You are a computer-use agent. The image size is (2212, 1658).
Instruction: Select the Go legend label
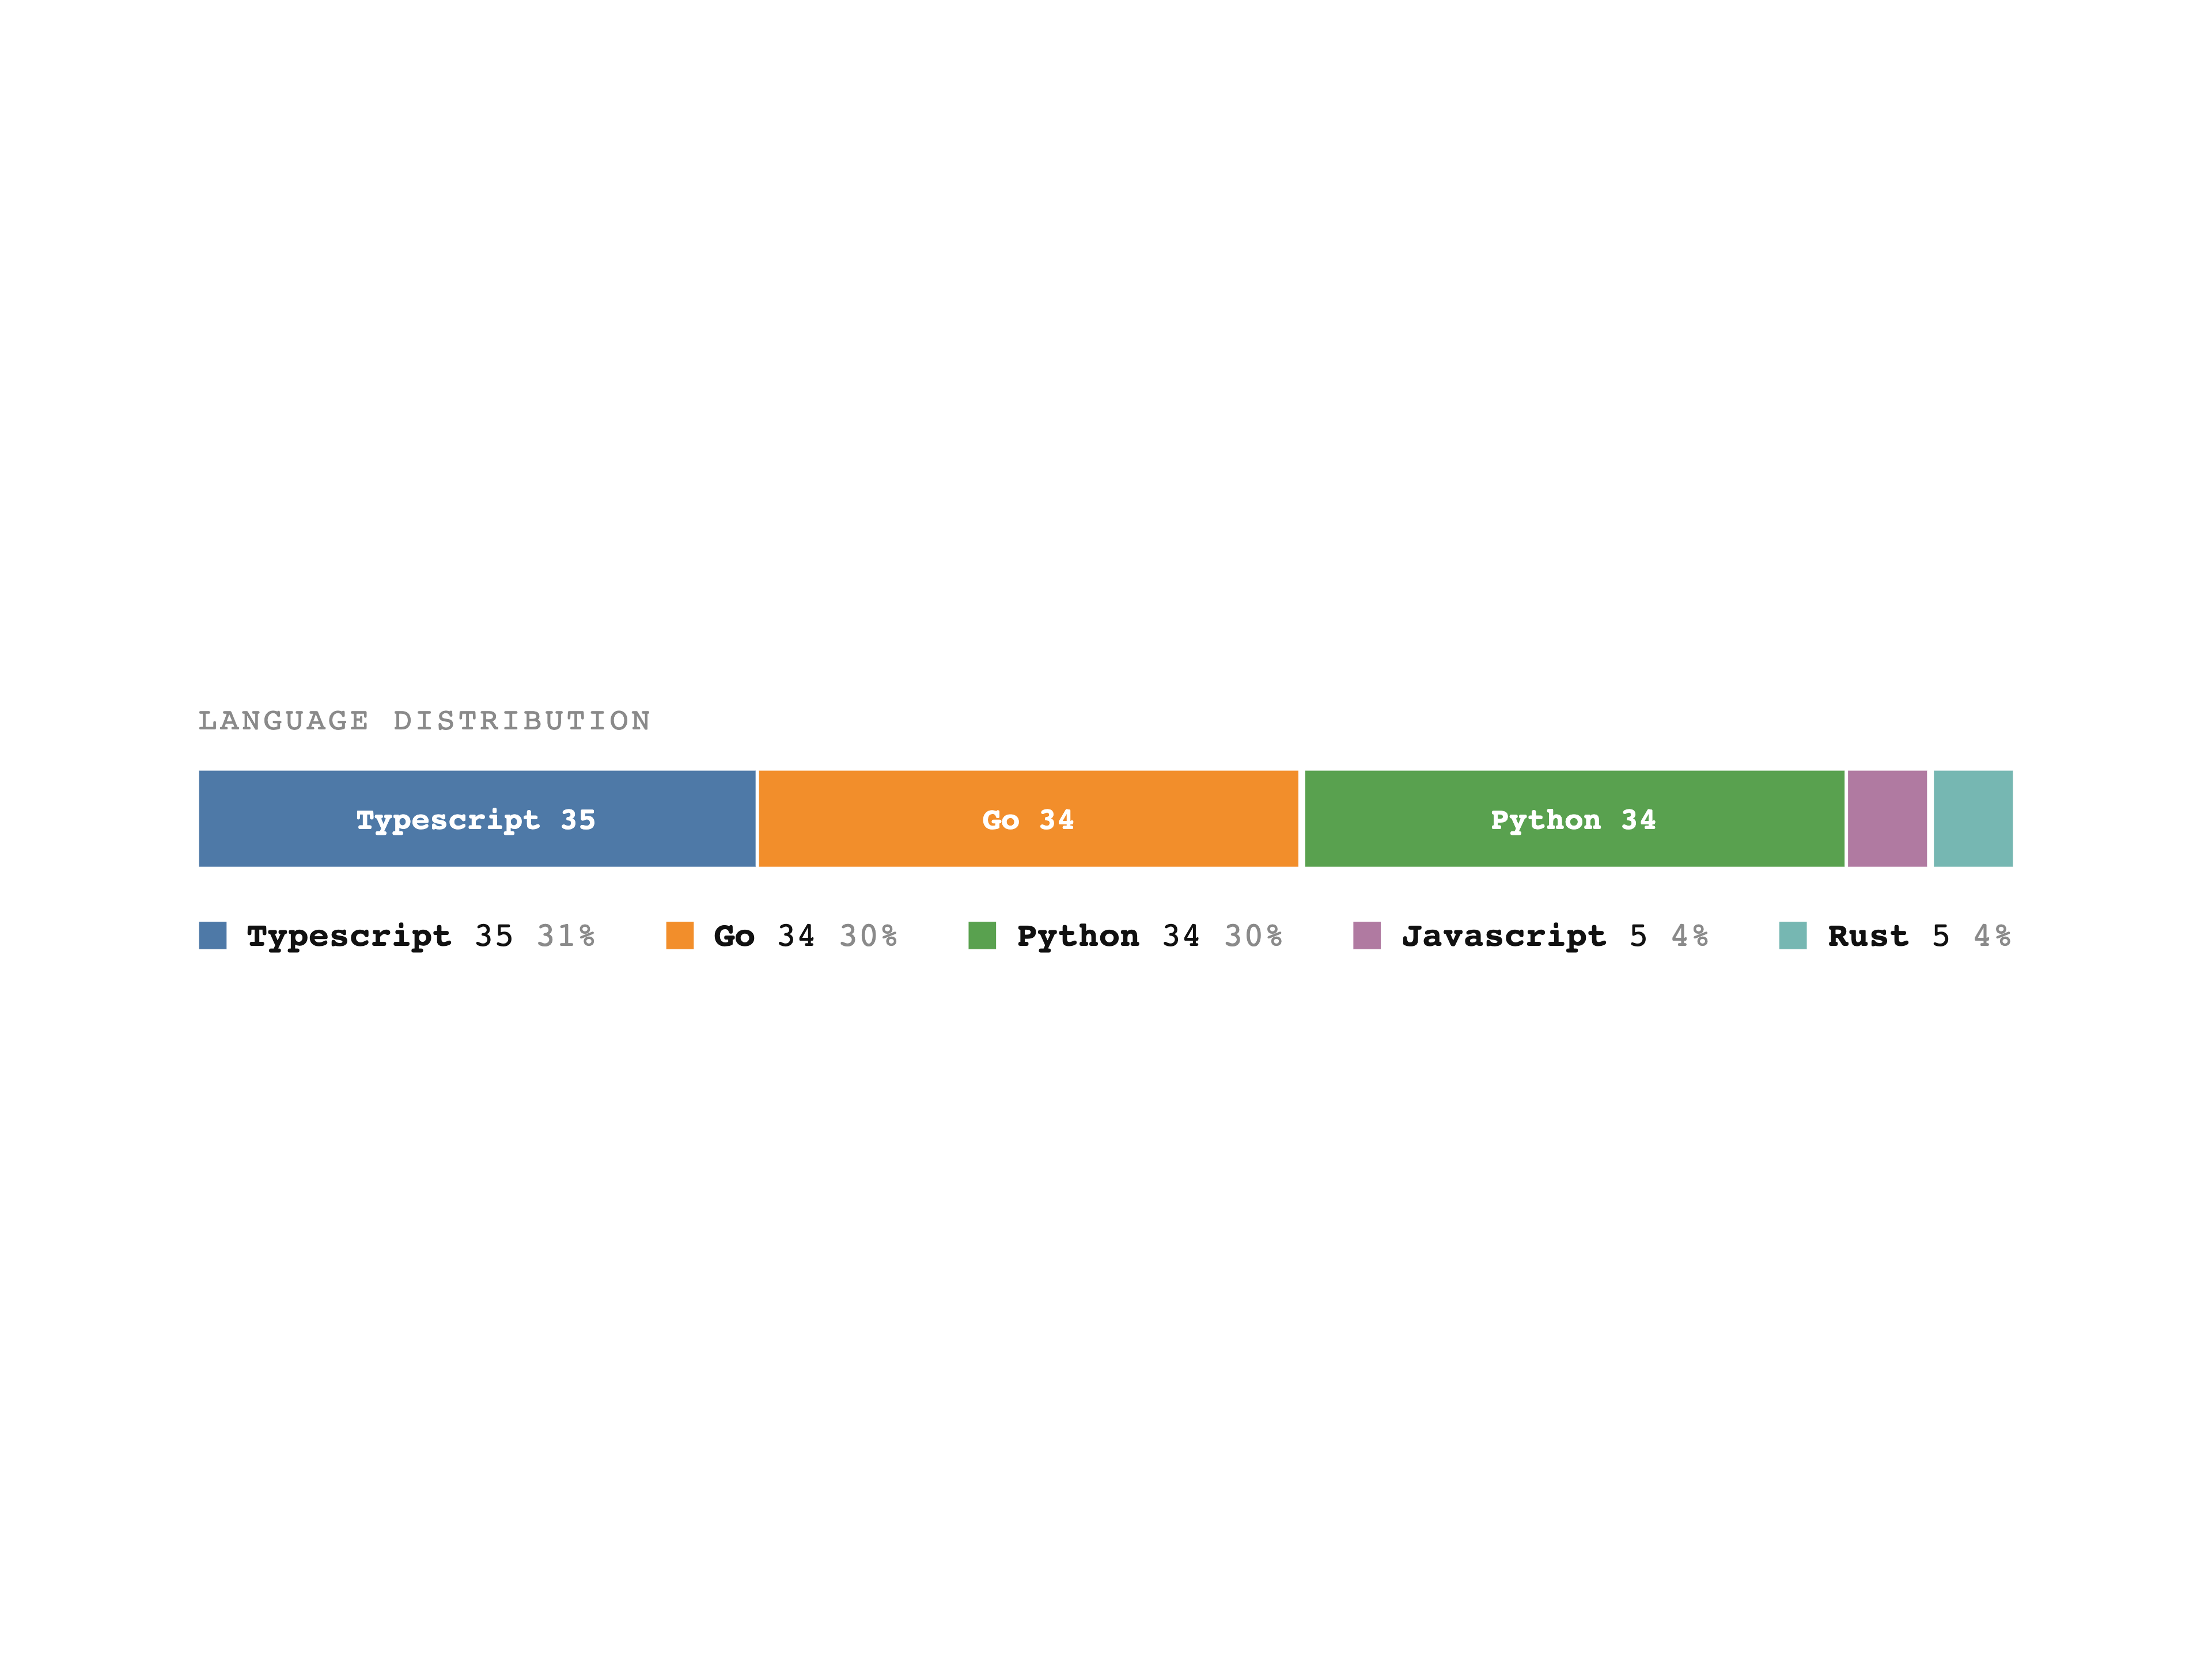coord(734,937)
